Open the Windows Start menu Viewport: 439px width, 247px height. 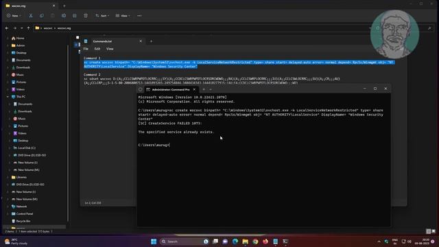point(154,242)
